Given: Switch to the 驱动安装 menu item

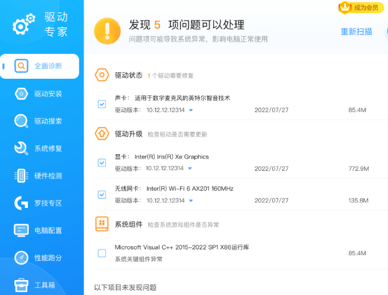Looking at the screenshot, I should click(48, 94).
